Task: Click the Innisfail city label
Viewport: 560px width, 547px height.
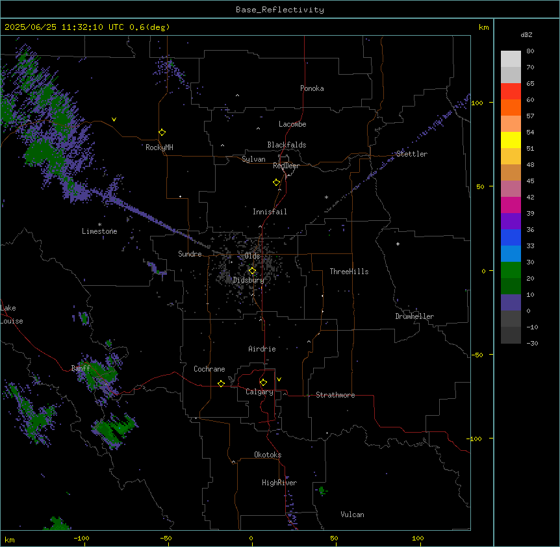Action: [270, 212]
